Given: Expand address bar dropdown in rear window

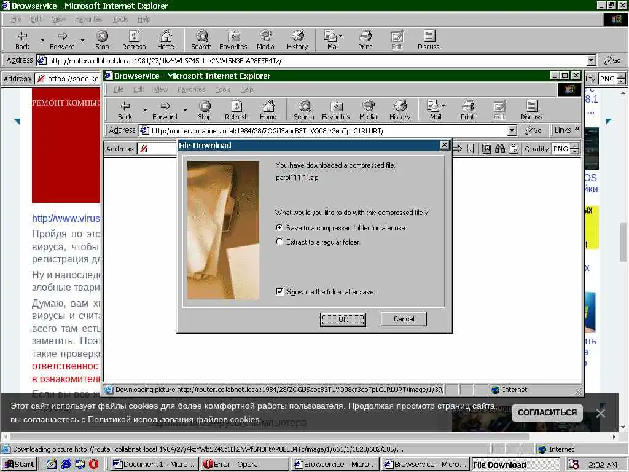Looking at the screenshot, I should [x=592, y=61].
